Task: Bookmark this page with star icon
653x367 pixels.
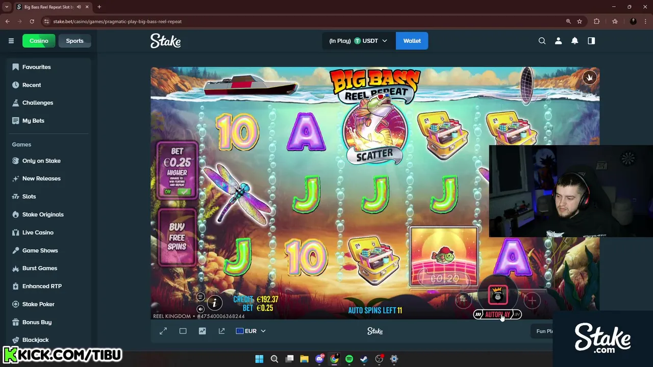Action: (x=580, y=21)
